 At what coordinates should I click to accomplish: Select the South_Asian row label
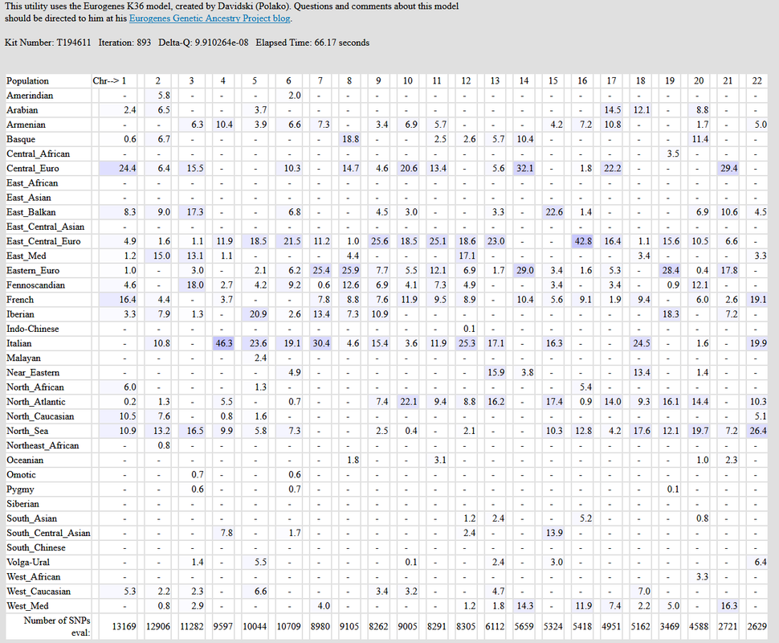coord(32,518)
